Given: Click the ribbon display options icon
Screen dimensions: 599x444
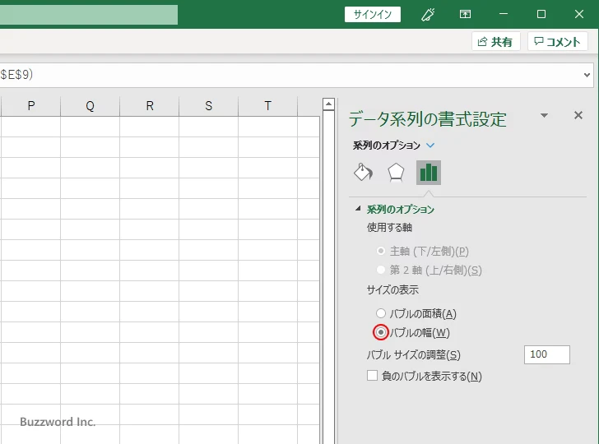Looking at the screenshot, I should coord(466,14).
